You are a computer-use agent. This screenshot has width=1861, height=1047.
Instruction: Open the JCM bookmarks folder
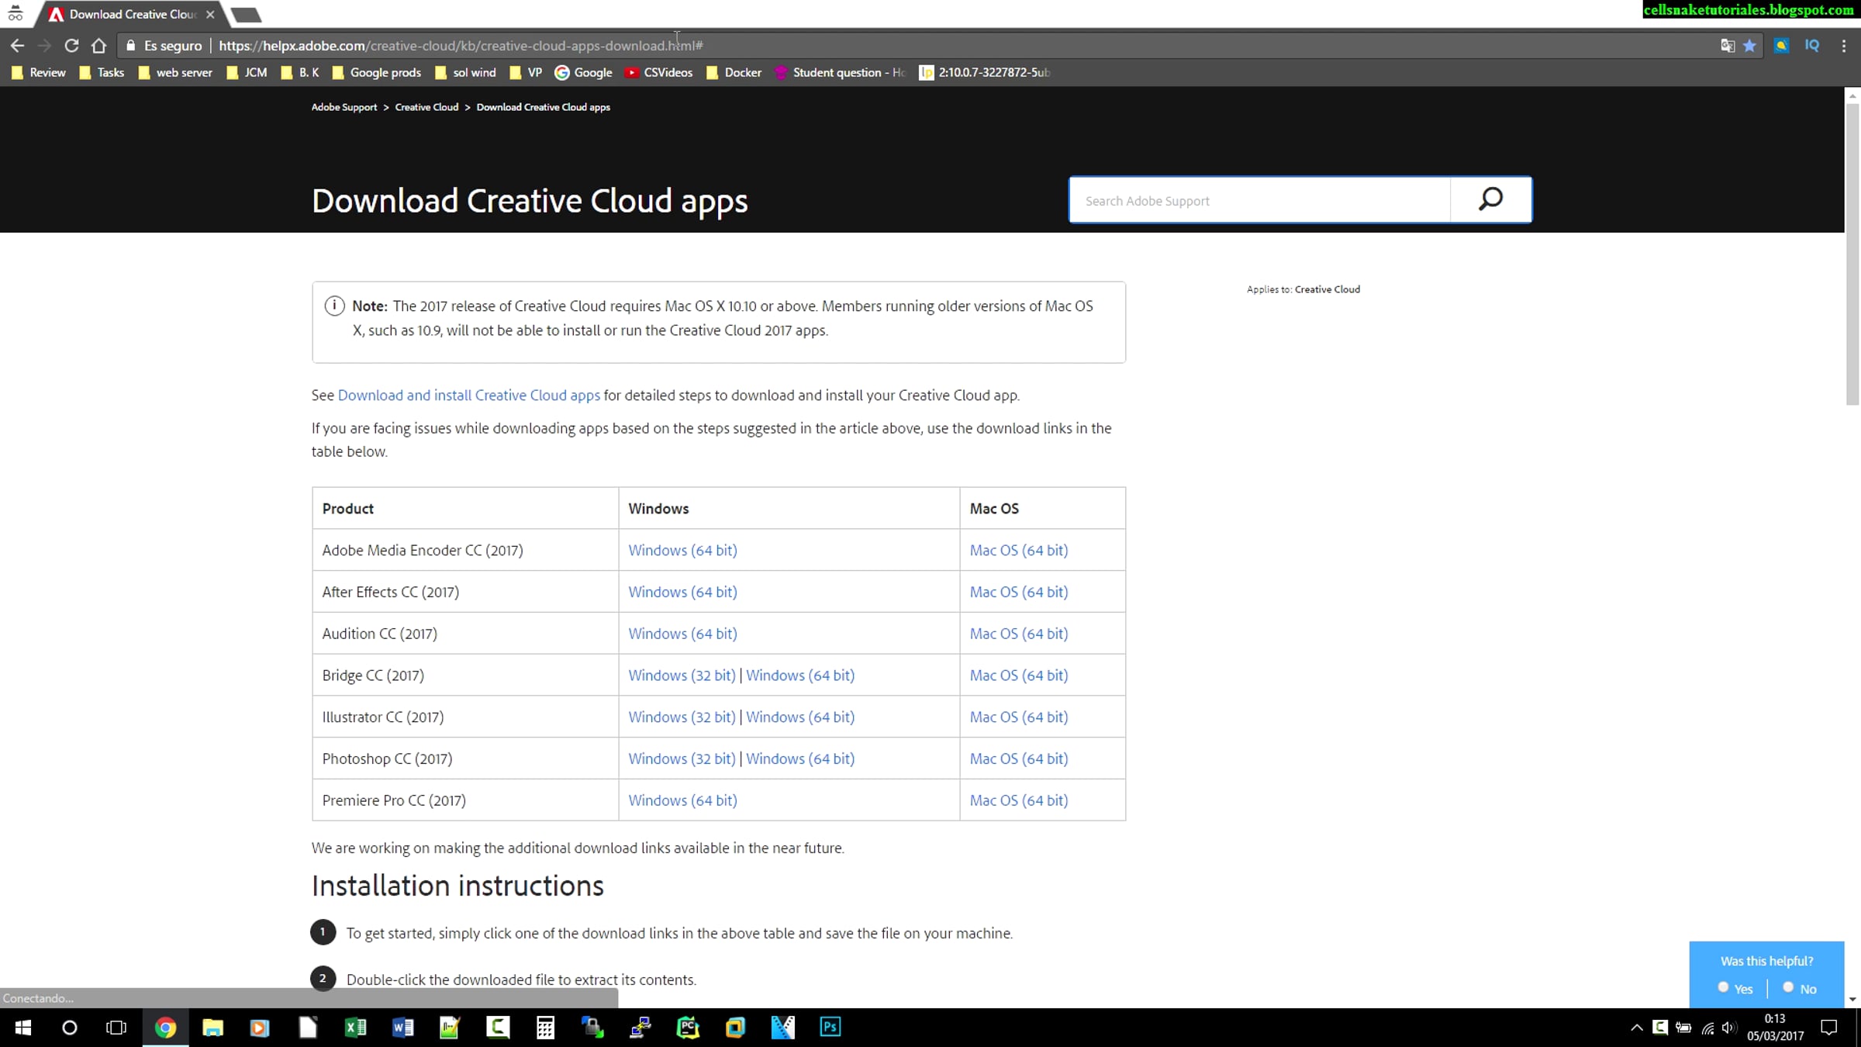pyautogui.click(x=247, y=72)
